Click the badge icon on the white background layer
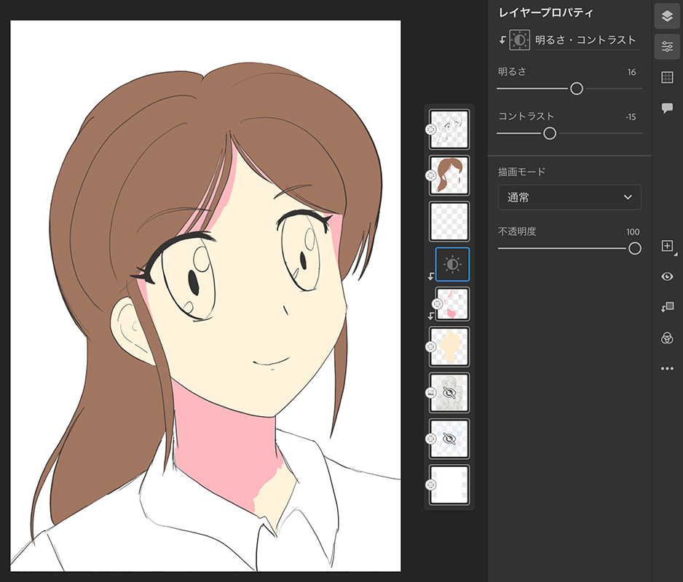 click(430, 485)
